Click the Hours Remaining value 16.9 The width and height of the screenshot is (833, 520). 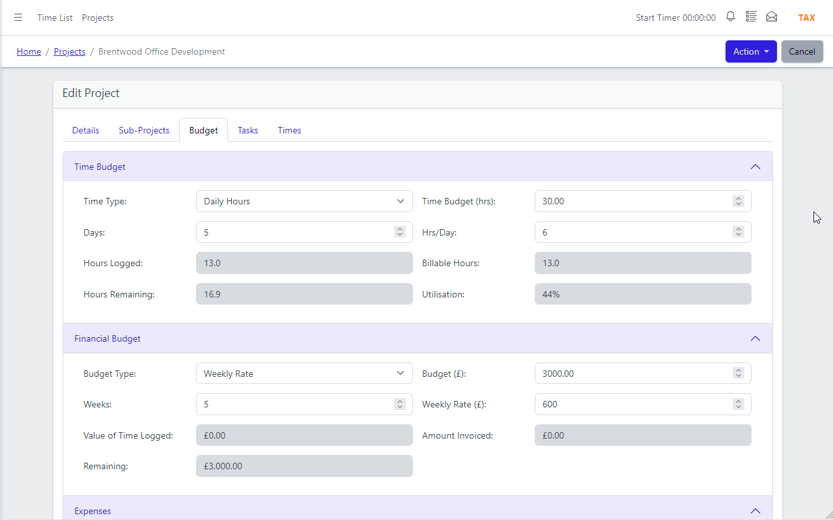(304, 294)
